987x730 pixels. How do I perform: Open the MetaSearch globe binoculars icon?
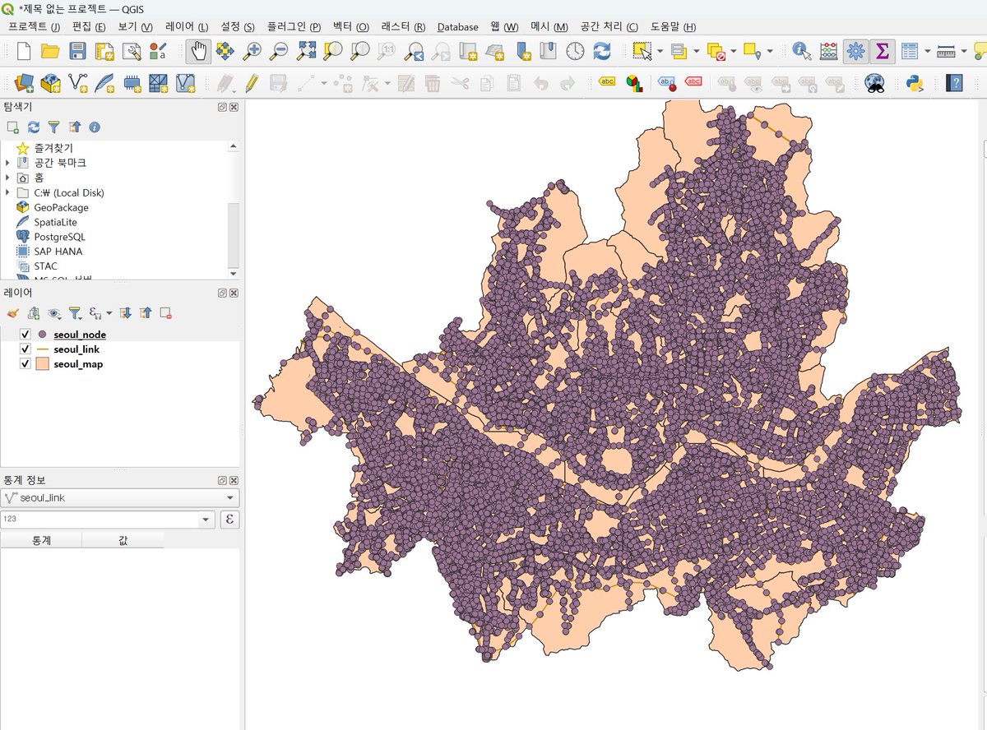pyautogui.click(x=874, y=82)
